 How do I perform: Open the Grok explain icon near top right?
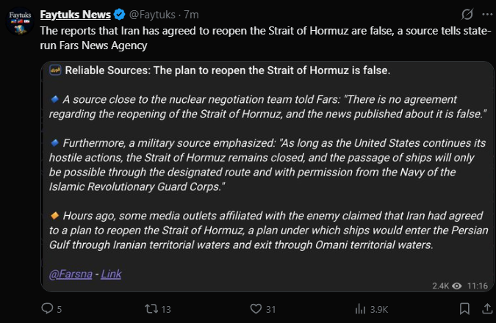(x=467, y=14)
